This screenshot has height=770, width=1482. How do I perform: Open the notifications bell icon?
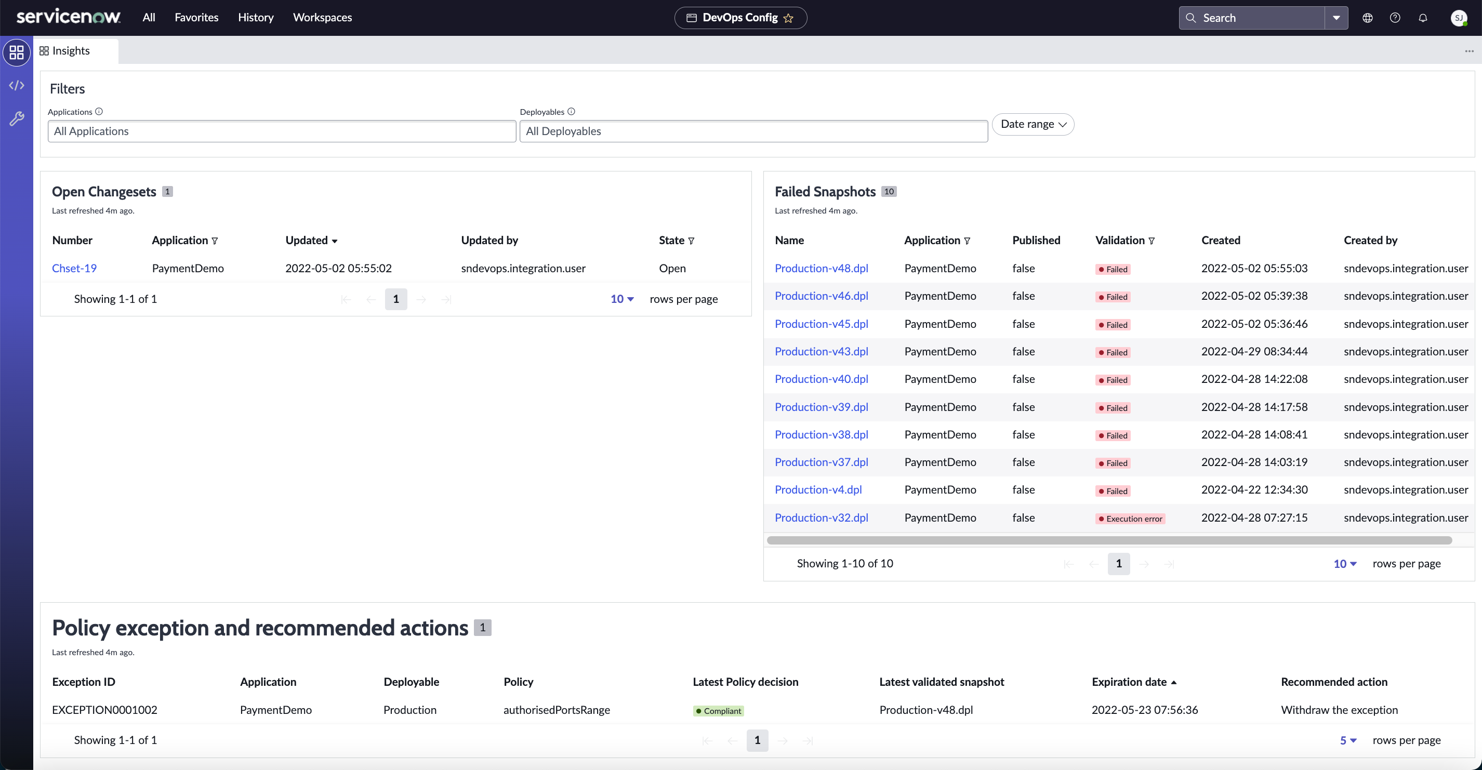[x=1423, y=18]
